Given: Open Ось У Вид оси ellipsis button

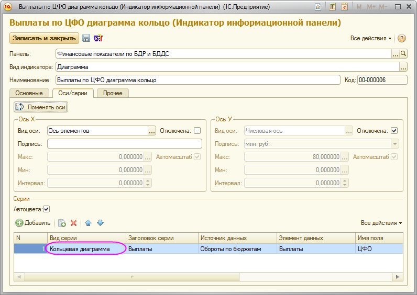Looking at the screenshot, I should [x=349, y=131].
